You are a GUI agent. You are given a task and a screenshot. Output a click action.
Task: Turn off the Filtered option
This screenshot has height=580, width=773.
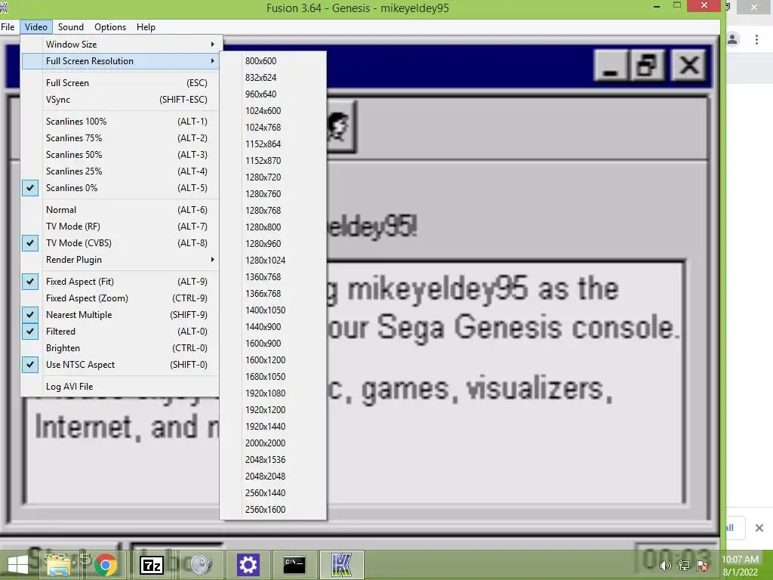[x=120, y=332]
